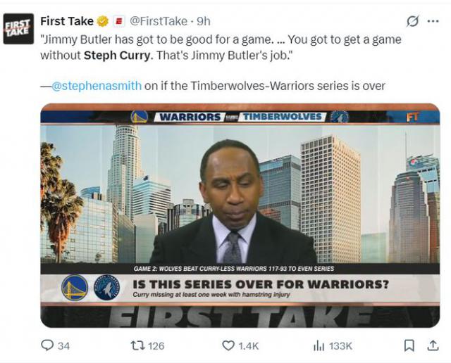The height and width of the screenshot is (363, 451).
Task: Open the 9h timestamp link
Action: 203,21
